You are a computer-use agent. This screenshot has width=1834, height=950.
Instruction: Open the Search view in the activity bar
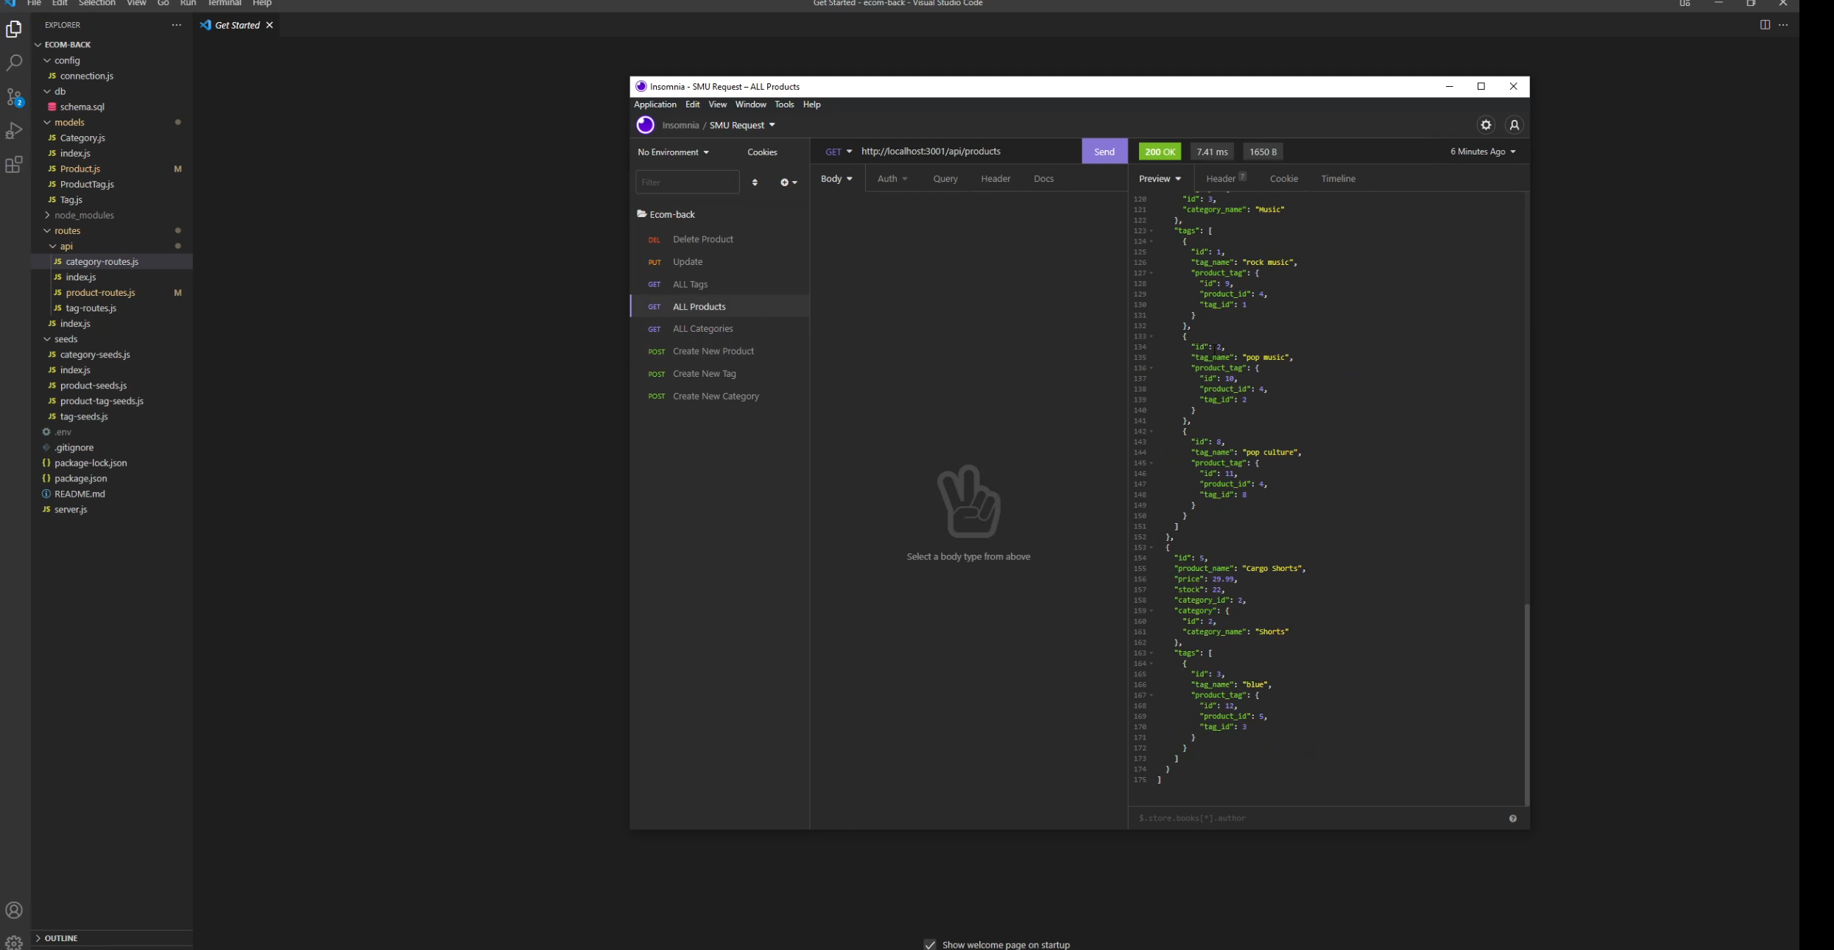(x=15, y=63)
